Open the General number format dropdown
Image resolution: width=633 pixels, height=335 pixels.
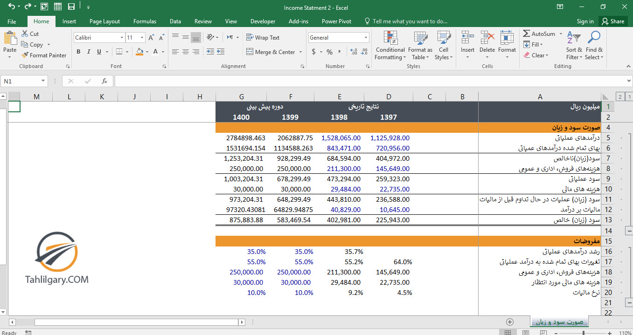[366, 38]
